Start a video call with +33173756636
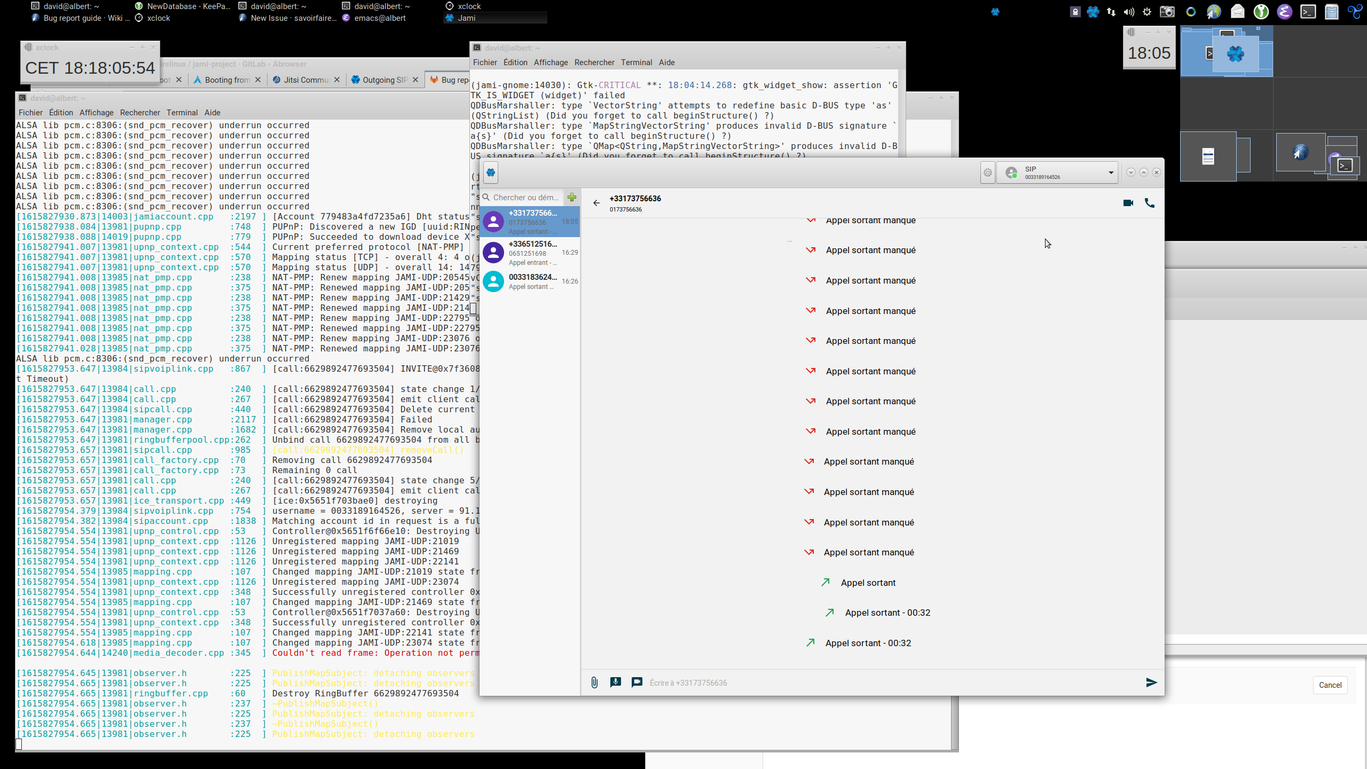 [x=1128, y=203]
